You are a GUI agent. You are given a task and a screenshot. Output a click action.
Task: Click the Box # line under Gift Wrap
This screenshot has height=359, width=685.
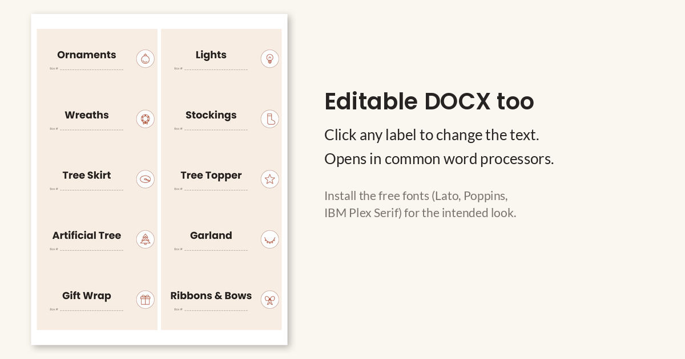click(x=86, y=309)
